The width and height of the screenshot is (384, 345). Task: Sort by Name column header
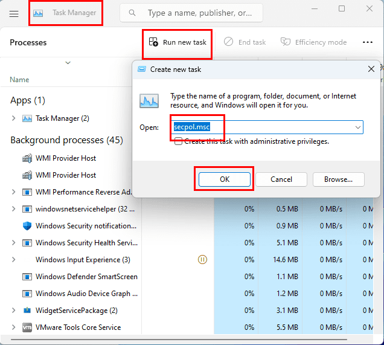(x=19, y=80)
